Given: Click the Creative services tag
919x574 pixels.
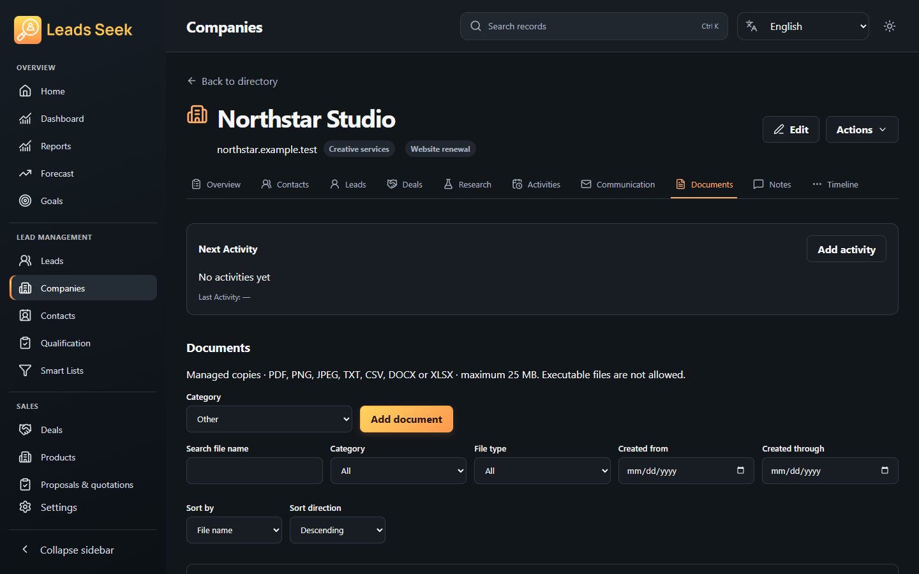Looking at the screenshot, I should pyautogui.click(x=359, y=149).
